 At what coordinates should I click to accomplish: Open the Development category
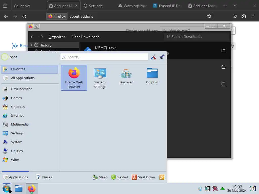pos(30,89)
